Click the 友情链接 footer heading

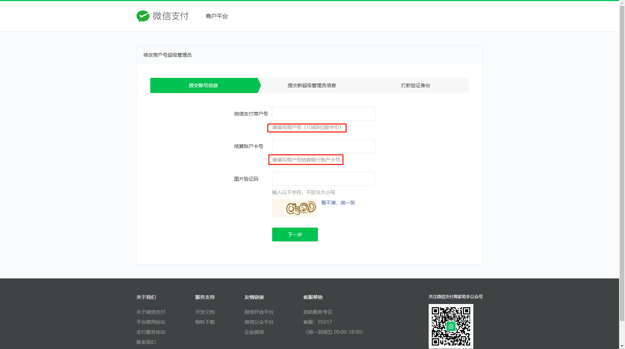point(254,297)
